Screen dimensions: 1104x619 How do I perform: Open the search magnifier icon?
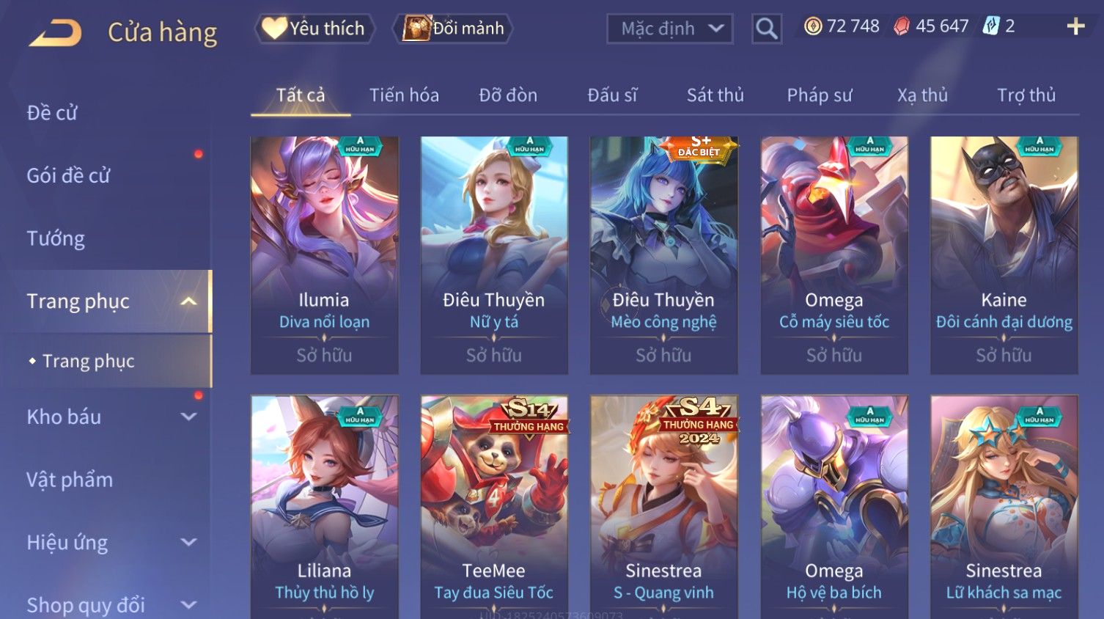(767, 29)
